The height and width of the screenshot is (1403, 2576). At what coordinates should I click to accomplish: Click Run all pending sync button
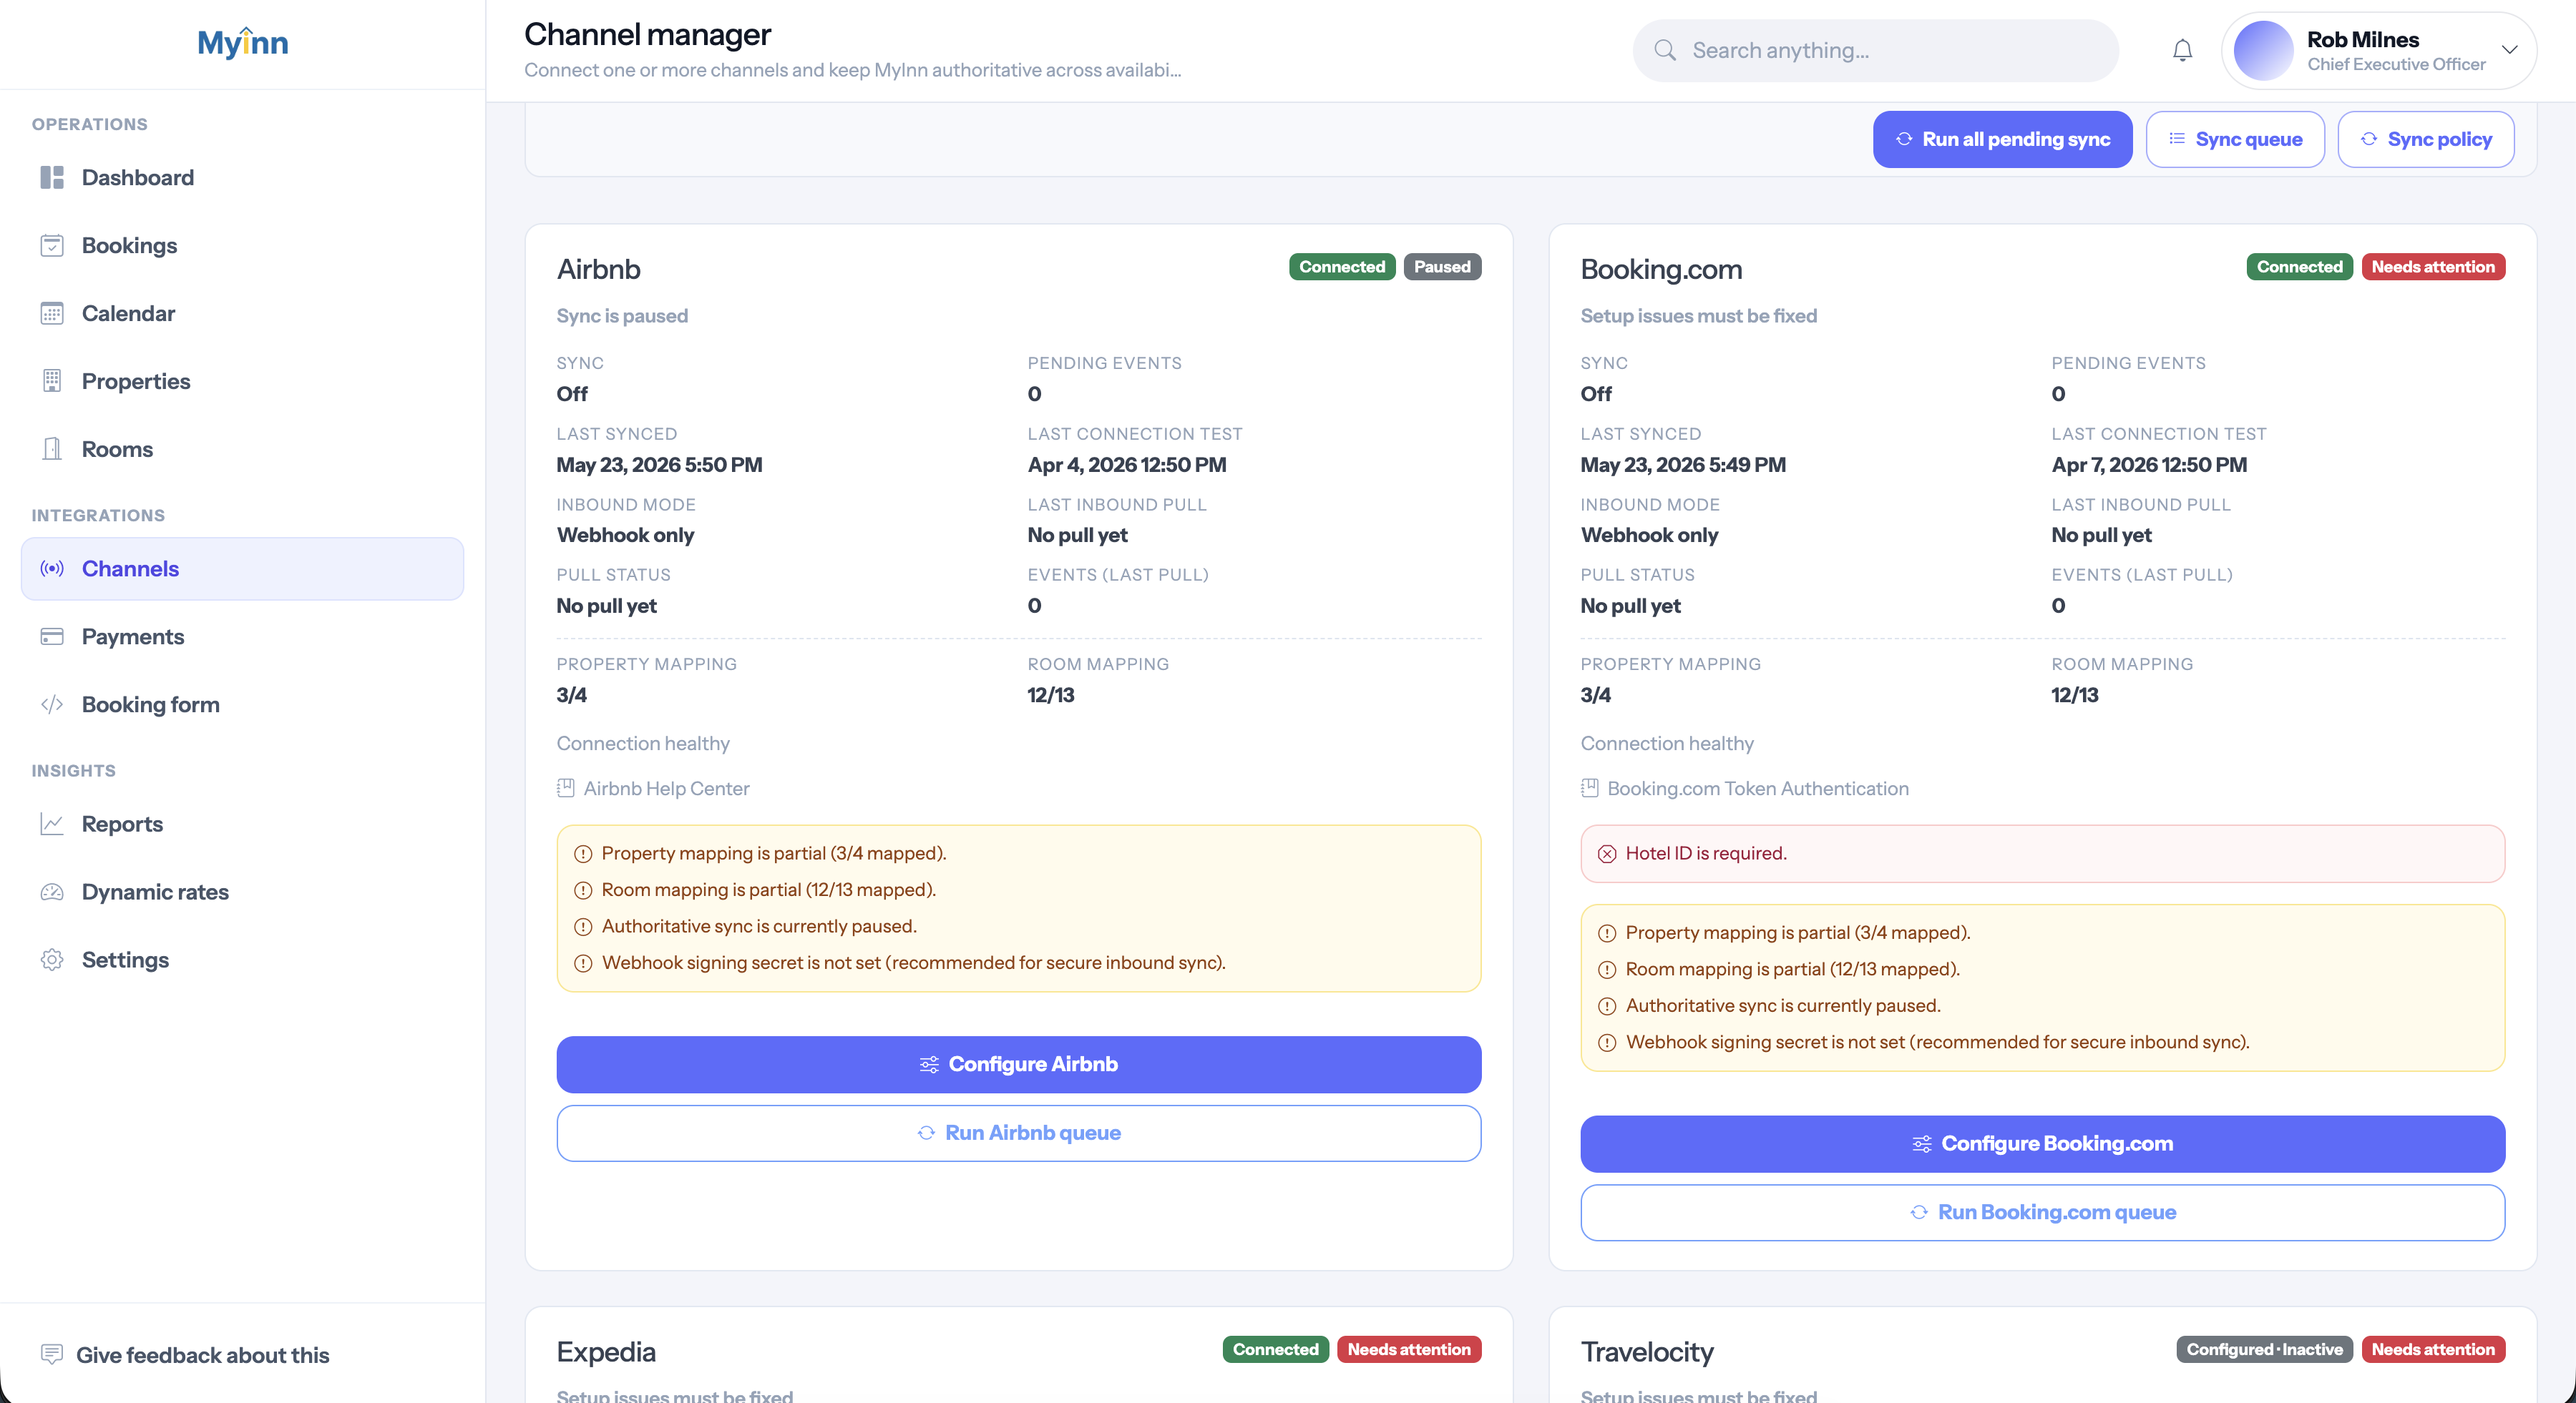pyautogui.click(x=2002, y=139)
